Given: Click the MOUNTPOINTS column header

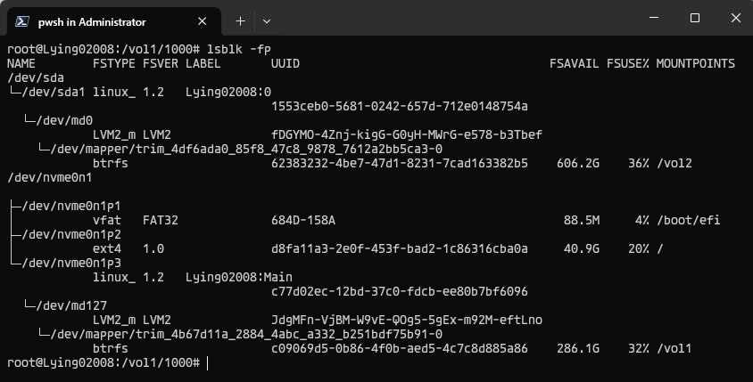Looking at the screenshot, I should tap(695, 64).
